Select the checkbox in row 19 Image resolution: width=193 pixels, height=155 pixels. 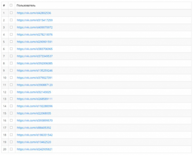[11, 142]
